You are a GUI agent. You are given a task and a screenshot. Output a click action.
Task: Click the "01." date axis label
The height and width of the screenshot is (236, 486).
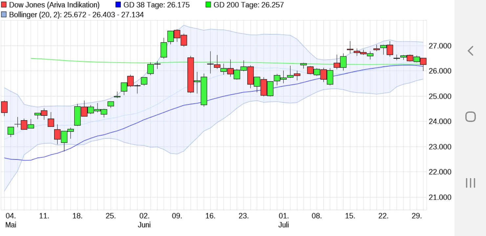pos(284,216)
